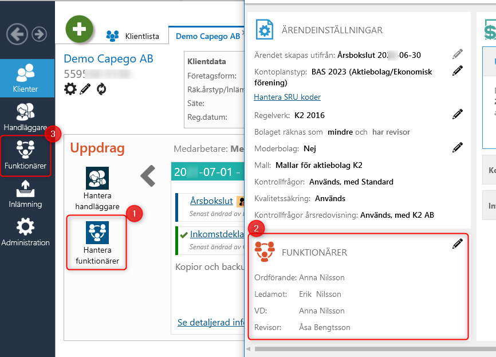Click the 'Ordförande: Anna Nilsson' row
496x357 pixels.
[x=299, y=277]
